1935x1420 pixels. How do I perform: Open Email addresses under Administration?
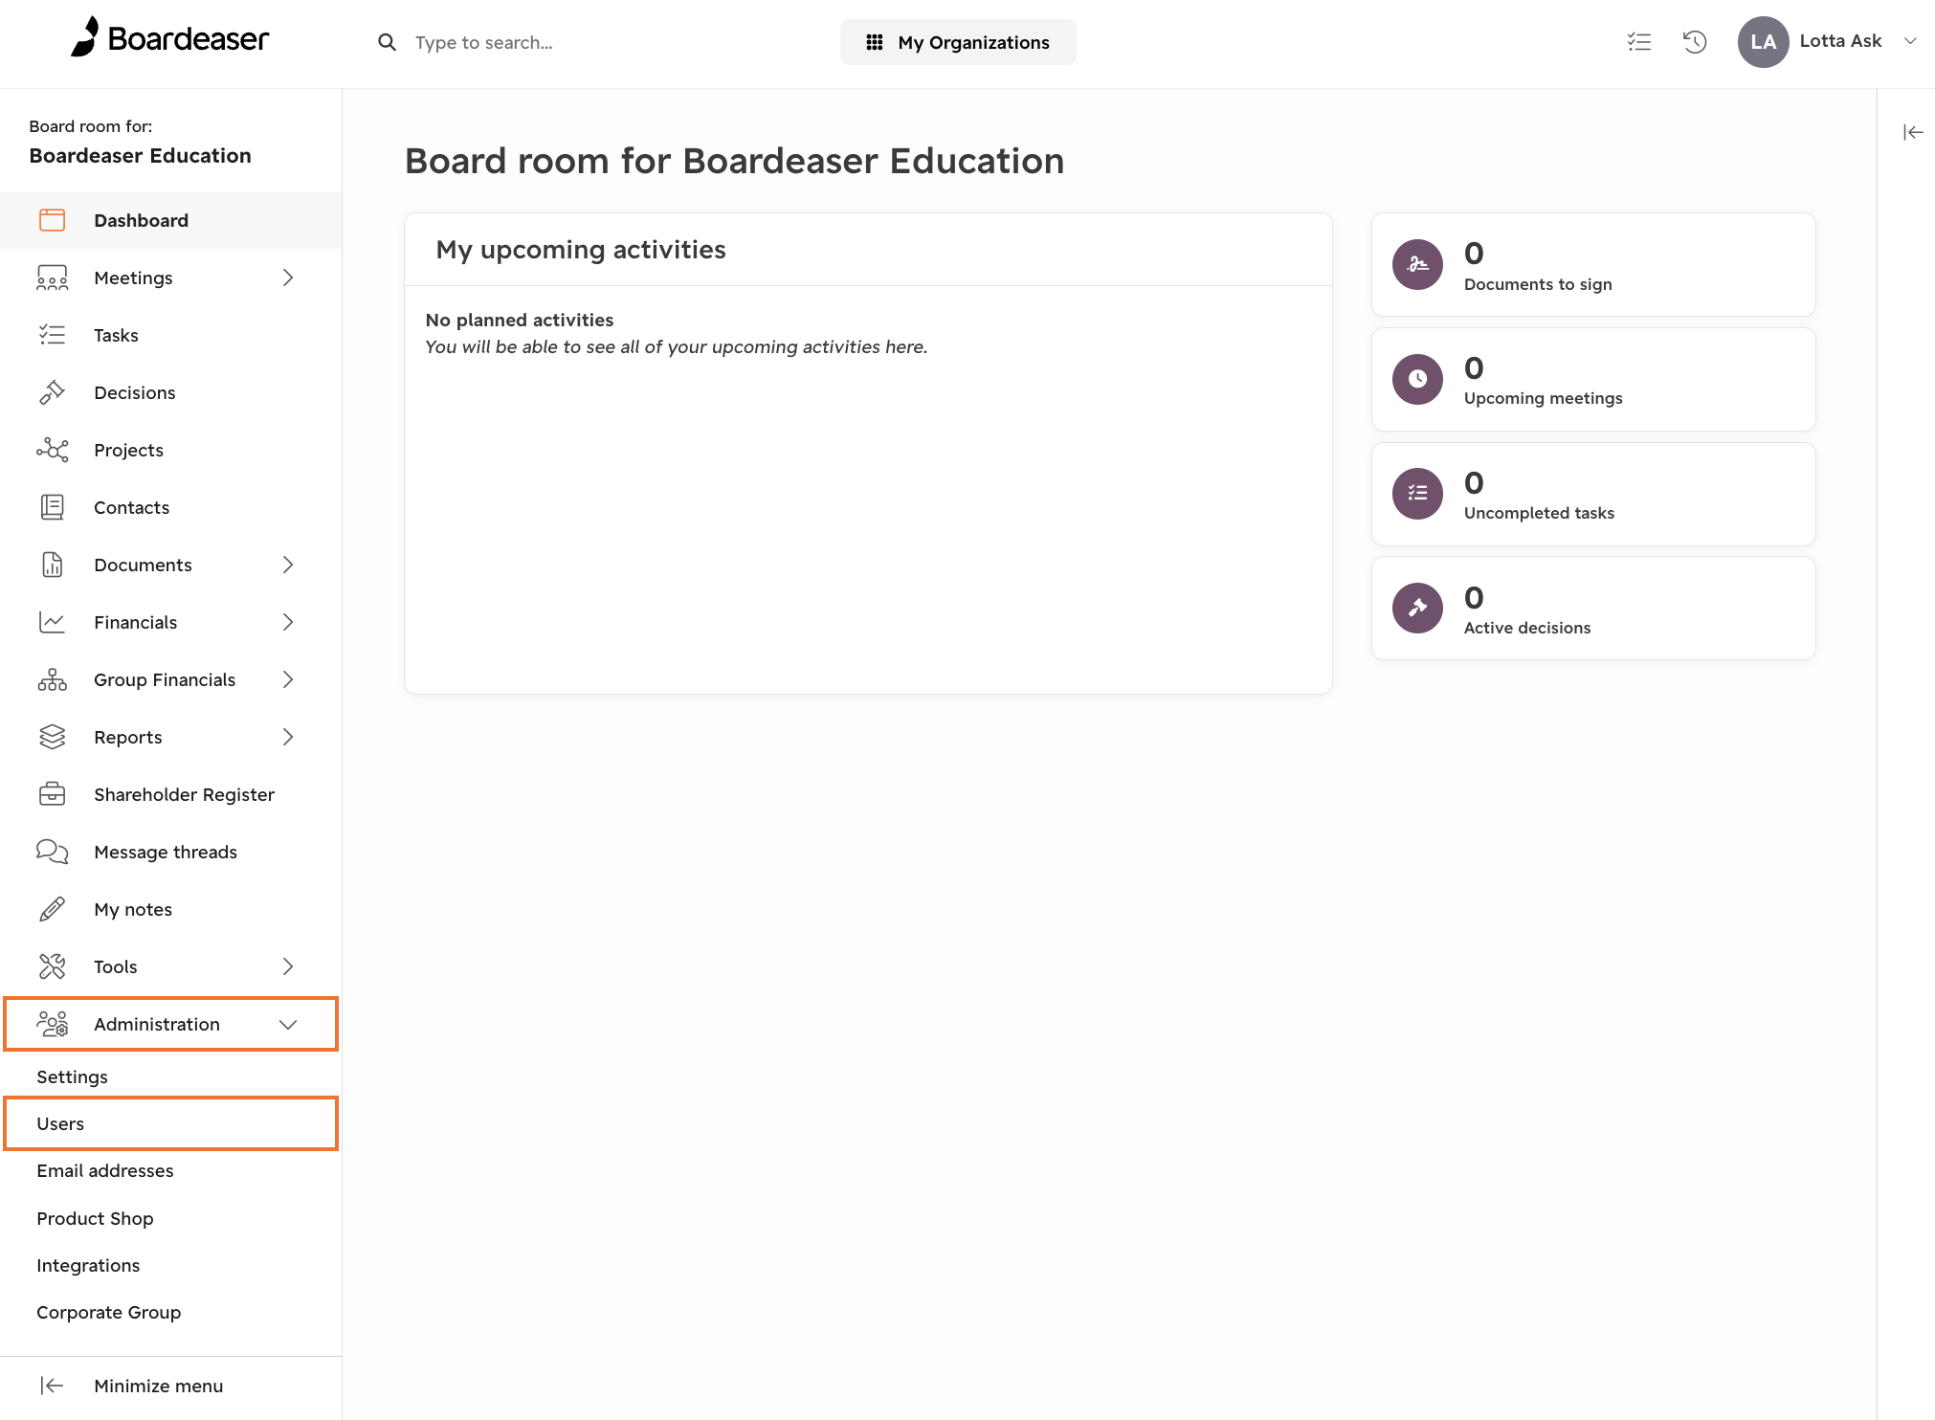pos(105,1170)
